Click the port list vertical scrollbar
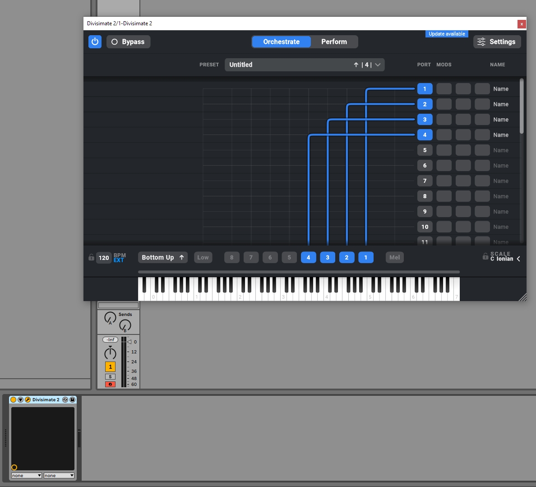 [522, 106]
